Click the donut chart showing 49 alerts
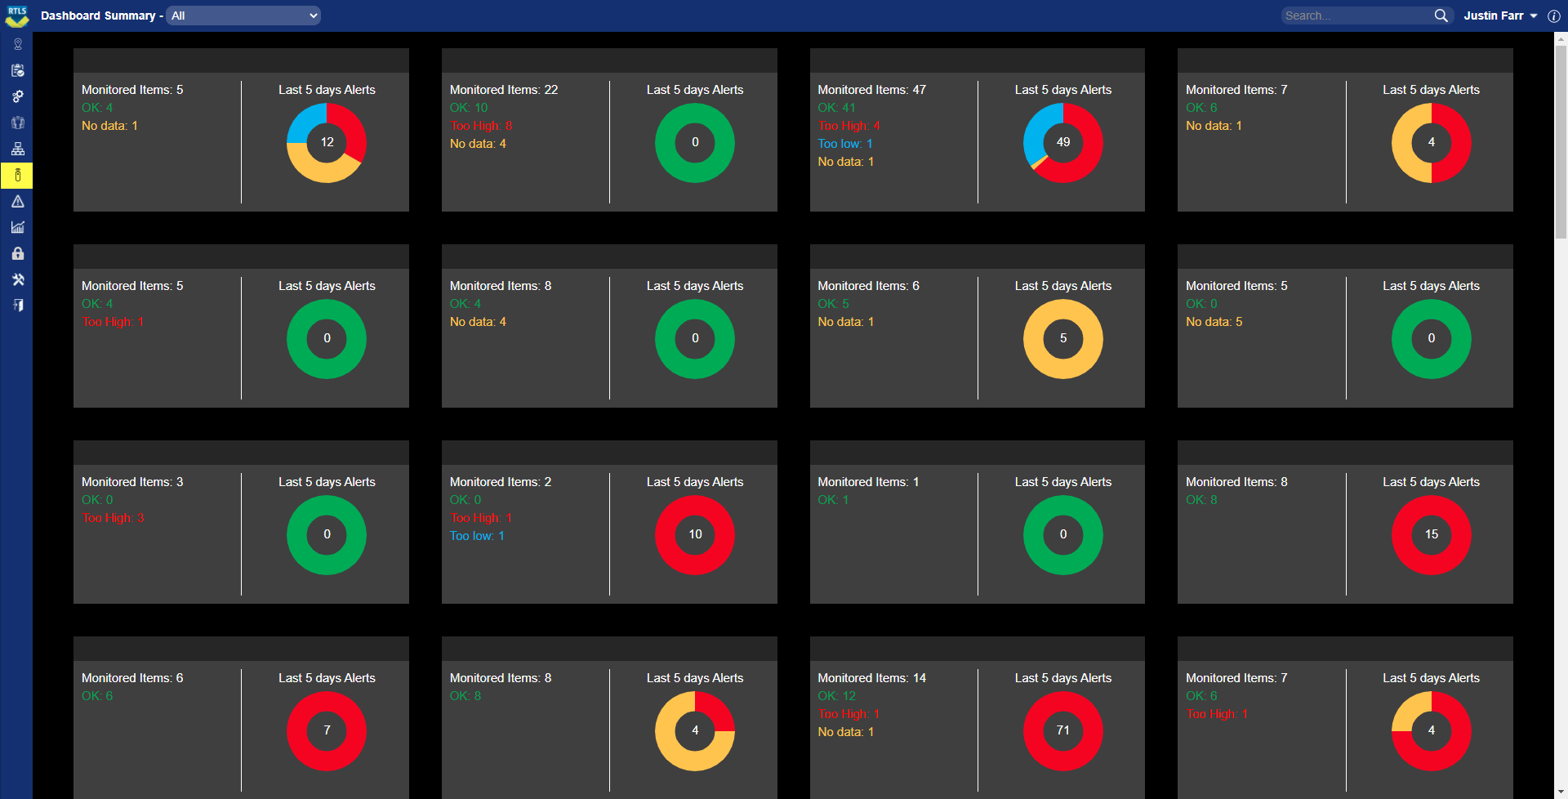1568x799 pixels. [1062, 142]
